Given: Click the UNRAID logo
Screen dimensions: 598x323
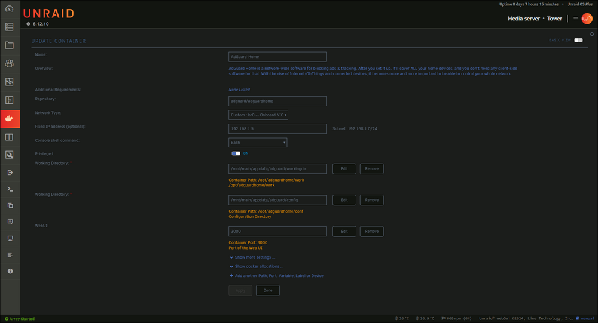Looking at the screenshot, I should (49, 13).
